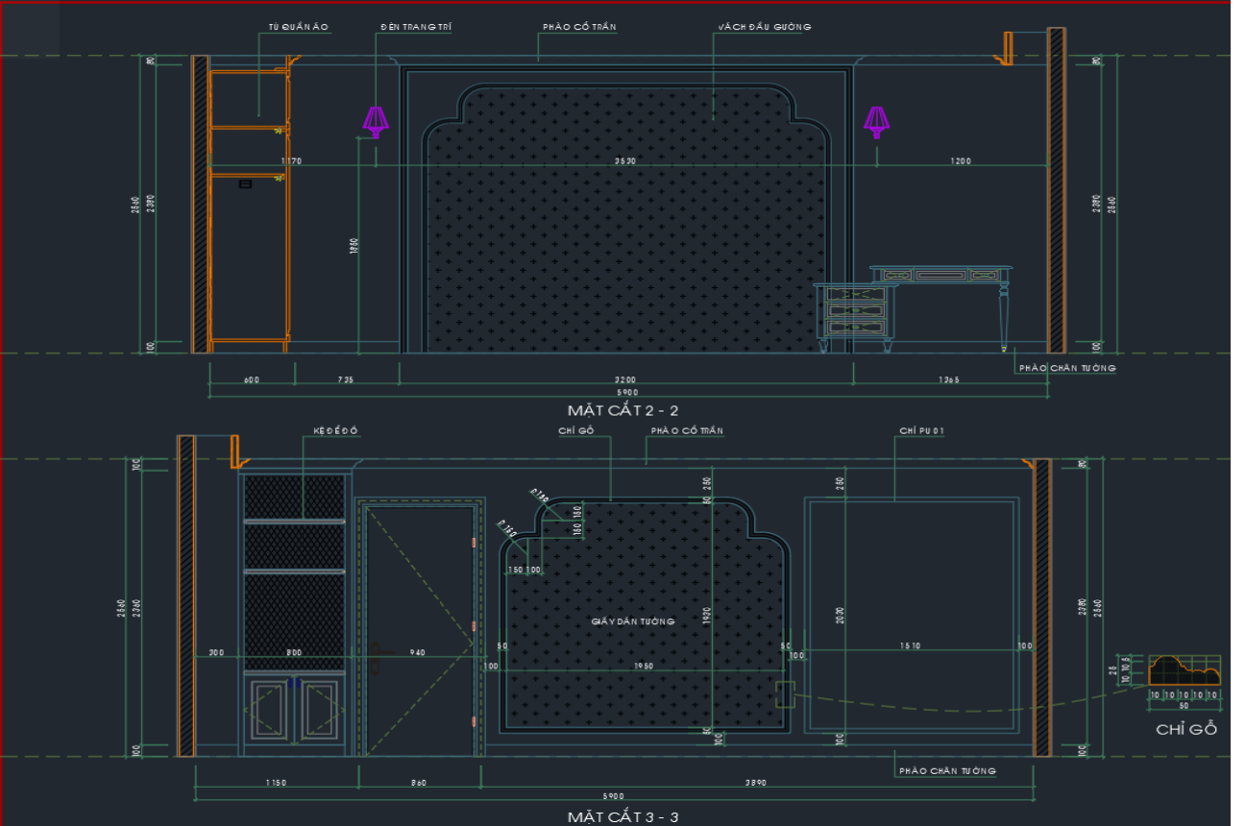
Task: Click the small socket box near wallpaper panel
Action: (785, 694)
